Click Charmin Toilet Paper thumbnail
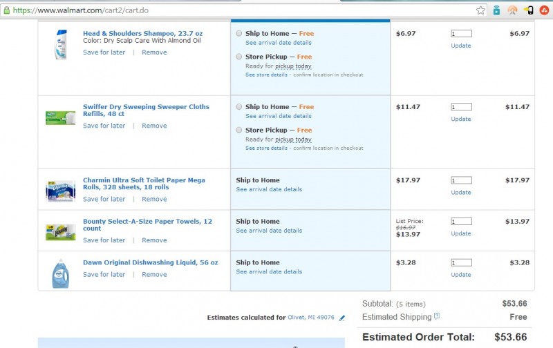This screenshot has height=348, width=553. 60,191
